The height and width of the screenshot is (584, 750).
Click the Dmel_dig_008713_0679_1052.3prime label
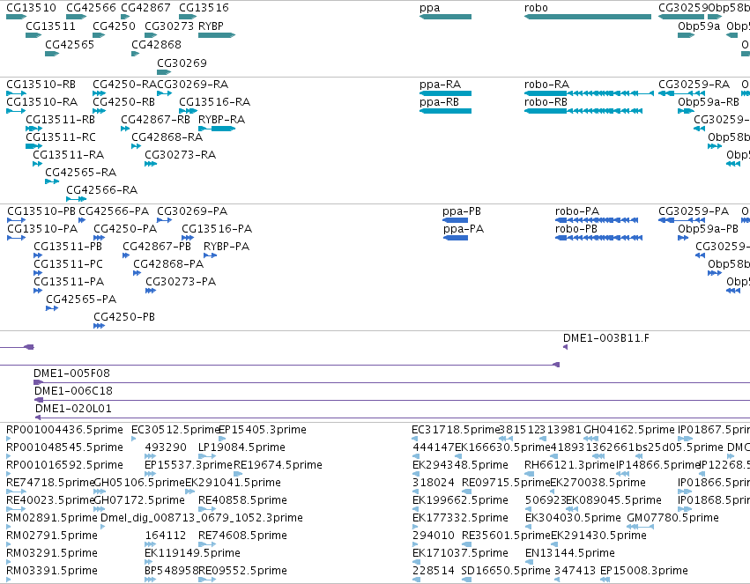point(201,518)
